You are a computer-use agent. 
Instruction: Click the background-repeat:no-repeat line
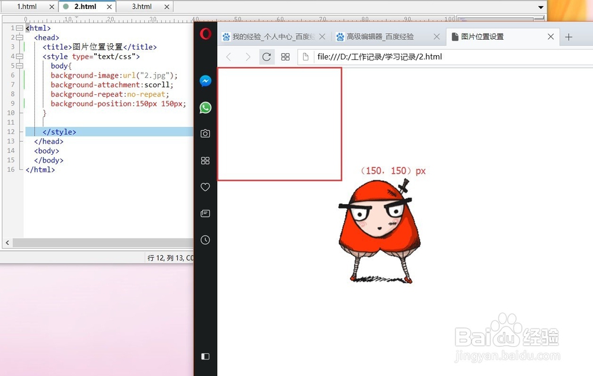click(x=110, y=94)
